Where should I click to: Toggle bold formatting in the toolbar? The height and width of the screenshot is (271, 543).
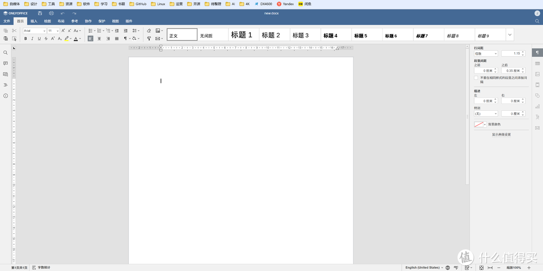[x=26, y=39]
